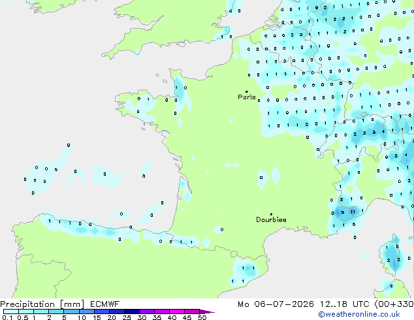Viewport: 414px width, 320px height.
Task: Open the weatheronline.co.uk copyright link
Action: click(359, 314)
